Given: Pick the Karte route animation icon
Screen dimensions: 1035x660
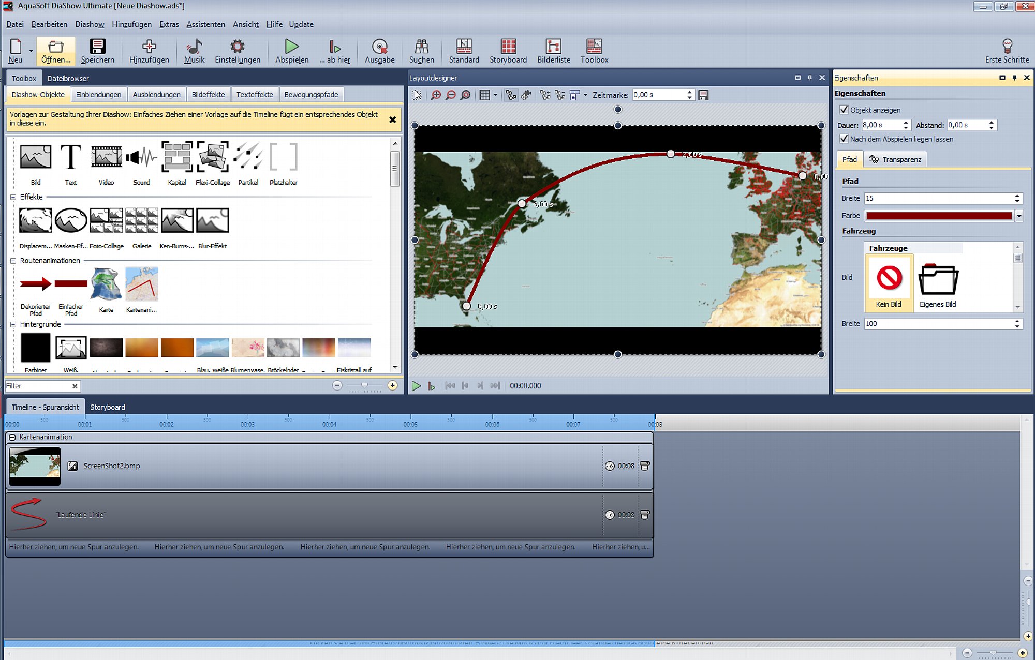Looking at the screenshot, I should (x=106, y=283).
